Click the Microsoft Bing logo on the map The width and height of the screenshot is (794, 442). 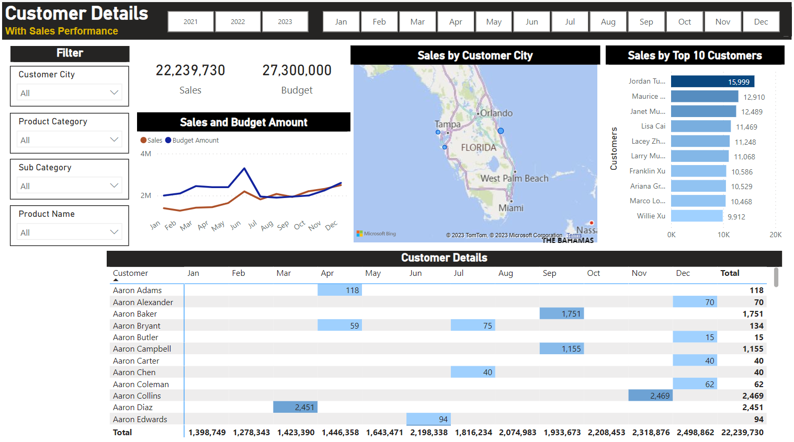coord(375,234)
